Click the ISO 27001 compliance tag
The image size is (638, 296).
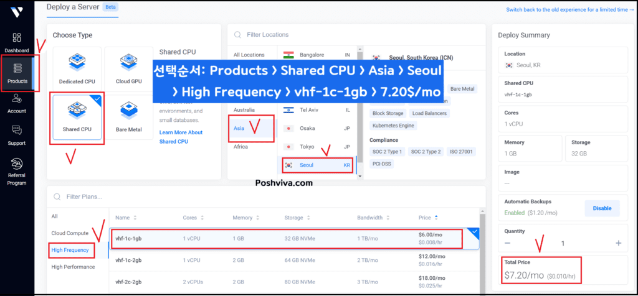point(461,152)
